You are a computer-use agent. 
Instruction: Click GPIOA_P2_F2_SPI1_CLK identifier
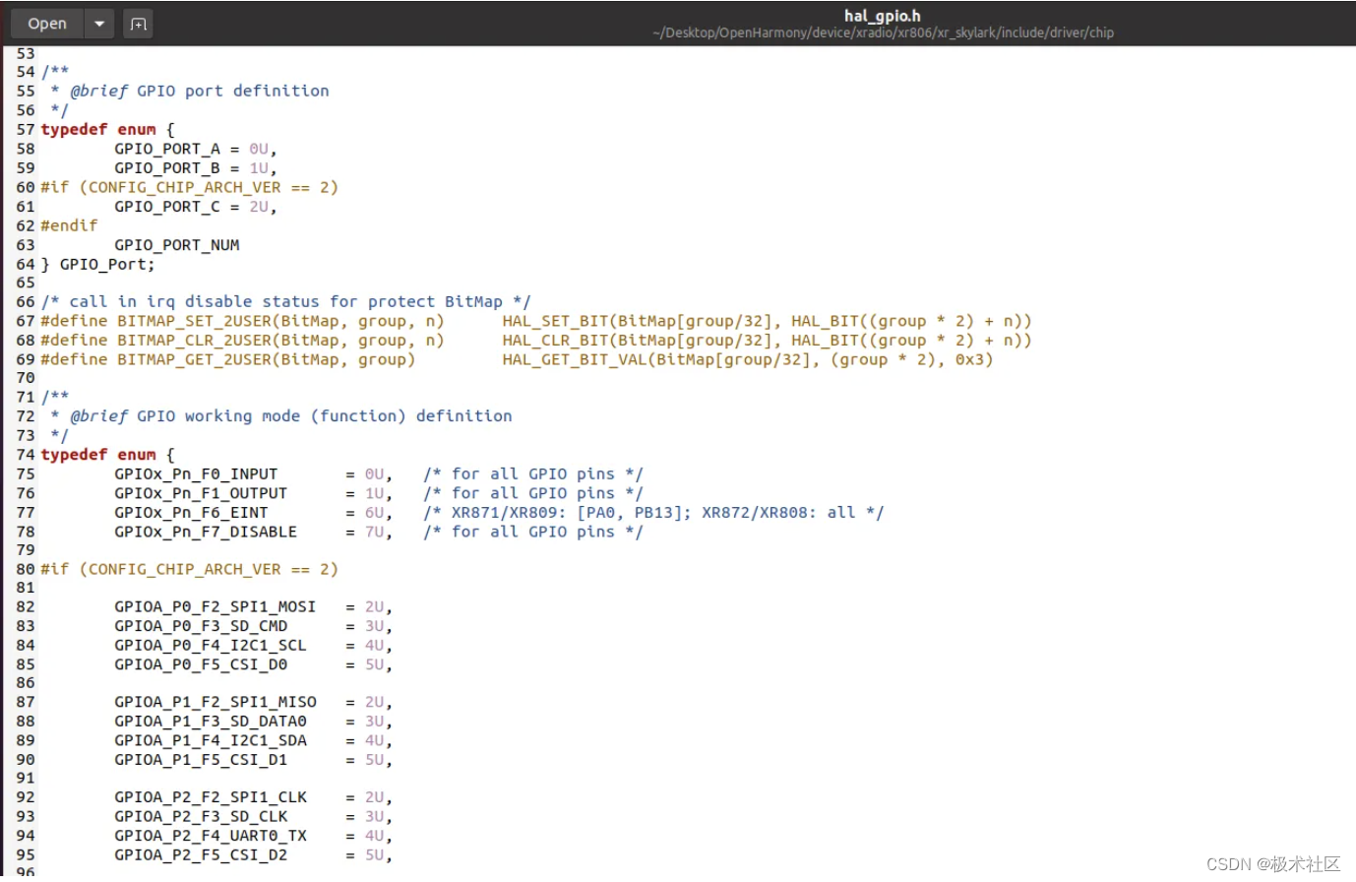[211, 797]
